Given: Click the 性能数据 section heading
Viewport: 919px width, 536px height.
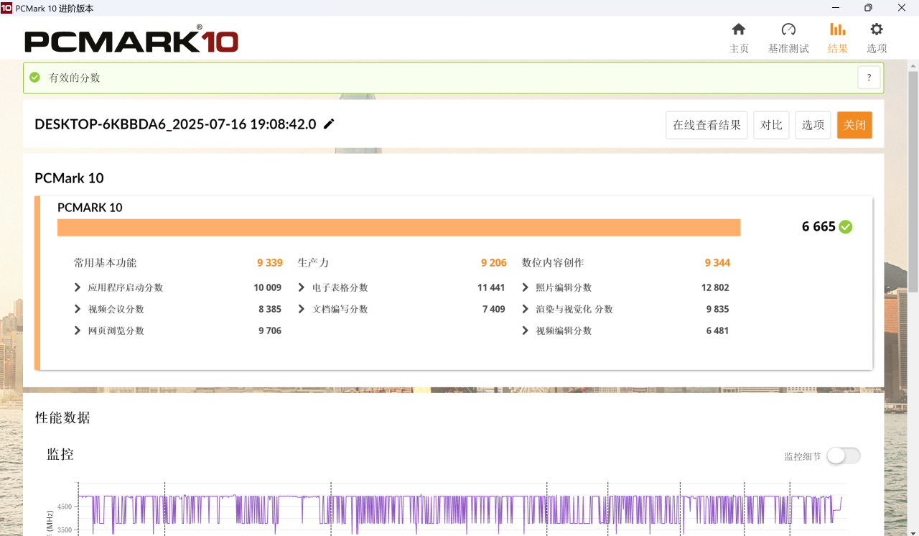Looking at the screenshot, I should (62, 417).
